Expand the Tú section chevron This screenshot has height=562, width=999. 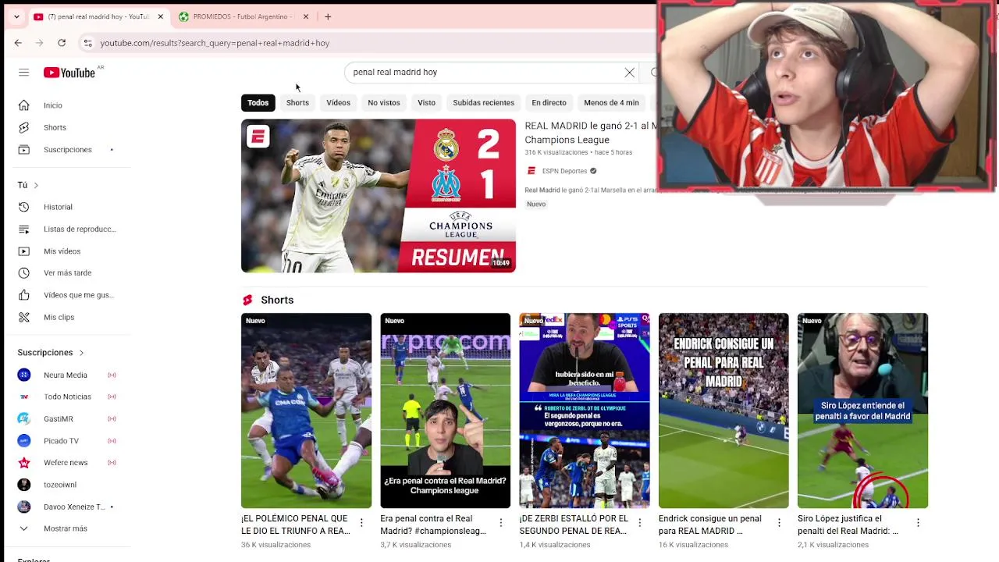pyautogui.click(x=36, y=185)
